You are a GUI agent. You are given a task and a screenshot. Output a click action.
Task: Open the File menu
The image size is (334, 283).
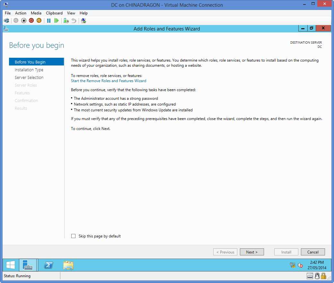point(8,13)
